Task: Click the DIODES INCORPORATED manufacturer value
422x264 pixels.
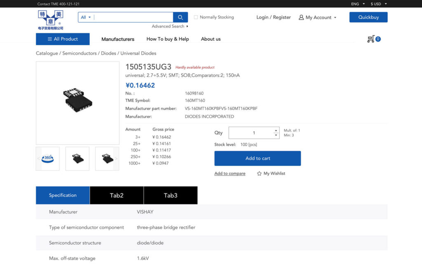Action: click(x=209, y=117)
